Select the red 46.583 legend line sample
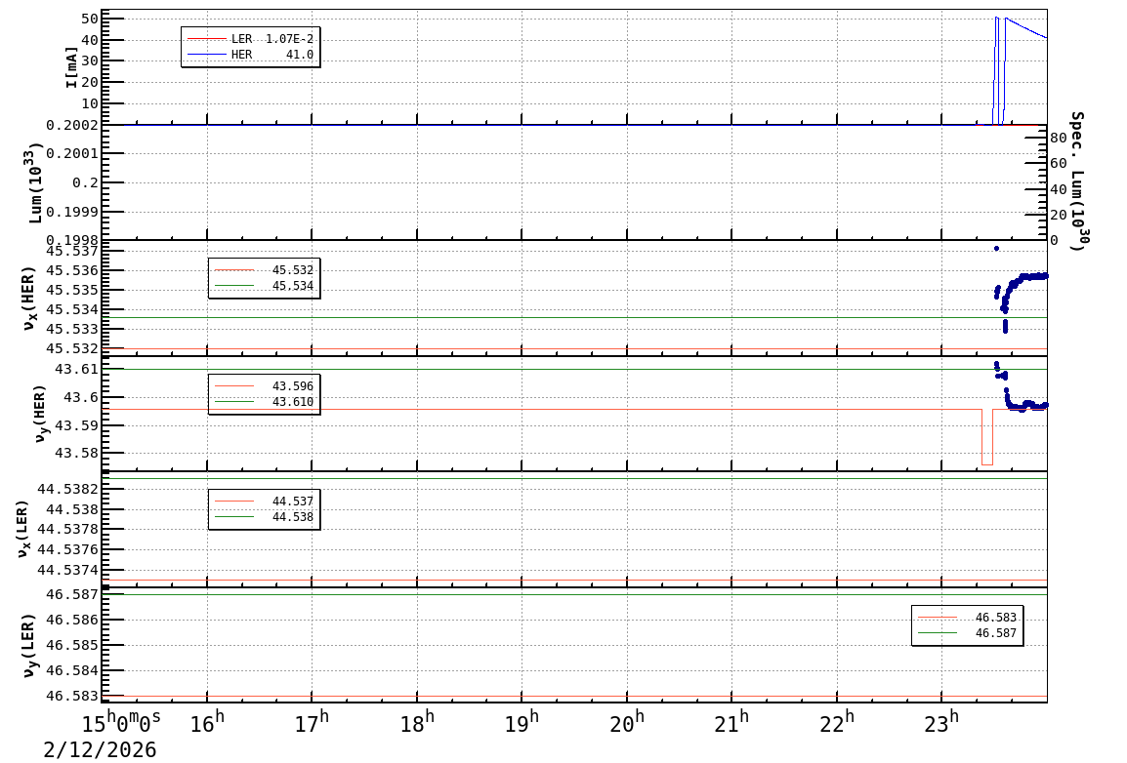Screen dimensions: 1127x763 pyautogui.click(x=937, y=618)
